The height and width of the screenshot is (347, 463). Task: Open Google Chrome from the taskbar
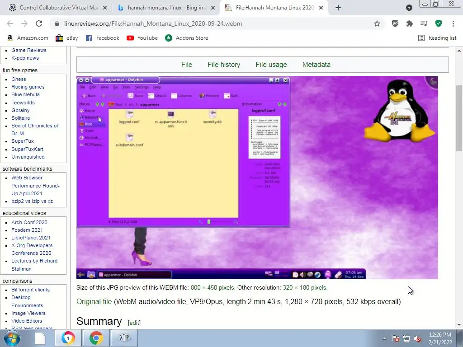pyautogui.click(x=96, y=338)
